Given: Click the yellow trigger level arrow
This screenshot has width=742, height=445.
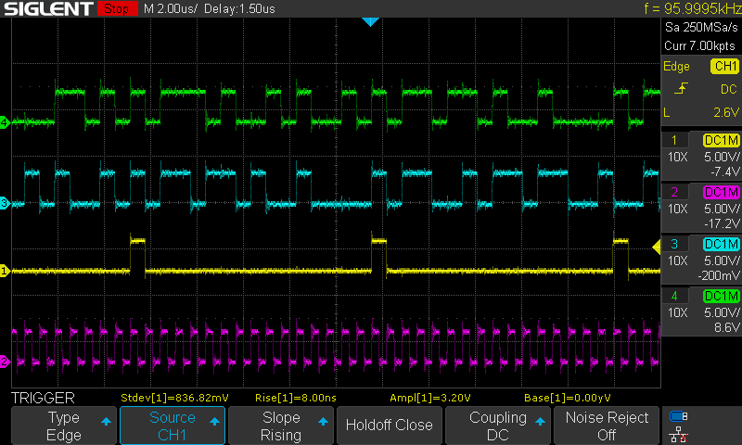Looking at the screenshot, I should 657,247.
